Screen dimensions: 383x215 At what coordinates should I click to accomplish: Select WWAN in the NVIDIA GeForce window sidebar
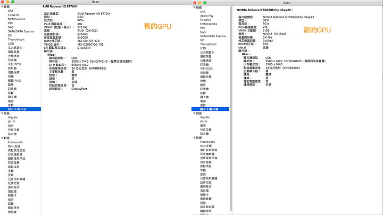coord(205,117)
